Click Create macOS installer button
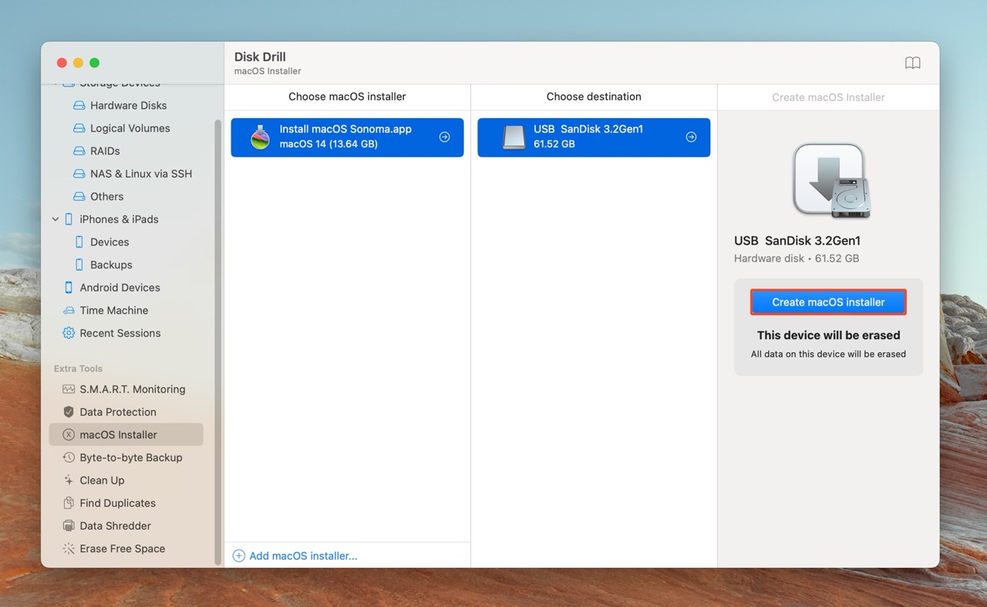The height and width of the screenshot is (607, 987). pyautogui.click(x=828, y=302)
